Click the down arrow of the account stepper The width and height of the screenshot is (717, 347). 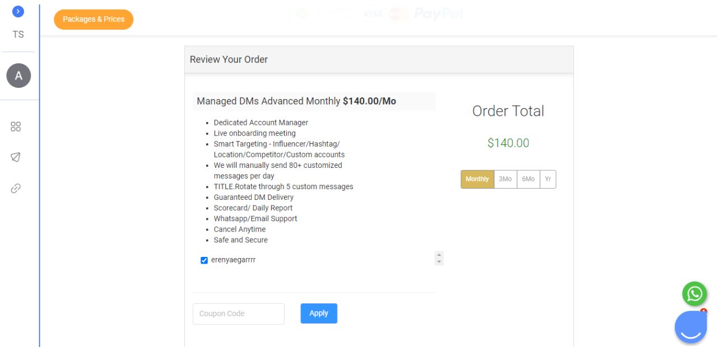439,261
